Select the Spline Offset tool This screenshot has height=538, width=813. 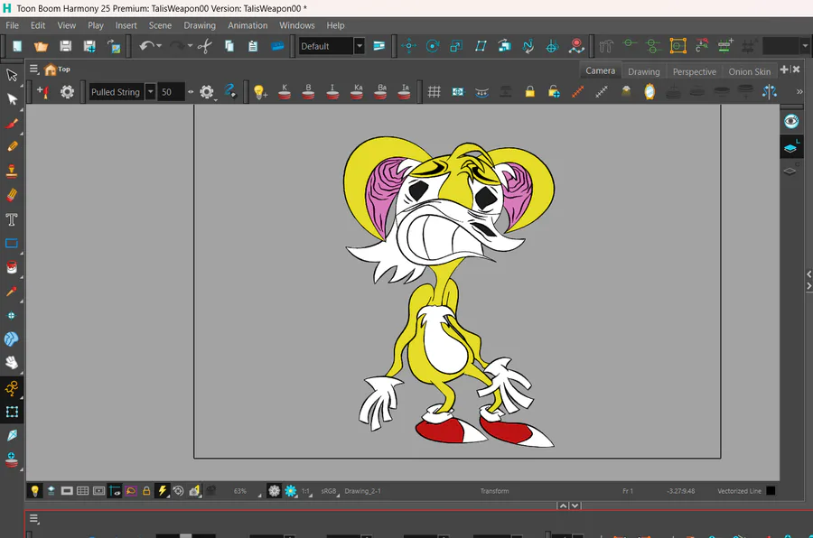pyautogui.click(x=528, y=47)
